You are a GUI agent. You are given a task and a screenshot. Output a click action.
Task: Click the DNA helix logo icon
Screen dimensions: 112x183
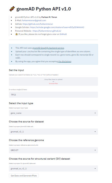tap(12, 9)
